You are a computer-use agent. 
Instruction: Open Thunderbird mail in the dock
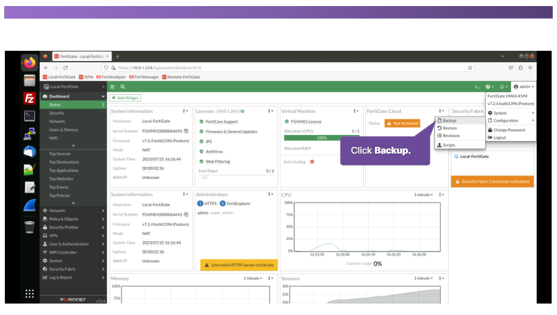pos(30,152)
